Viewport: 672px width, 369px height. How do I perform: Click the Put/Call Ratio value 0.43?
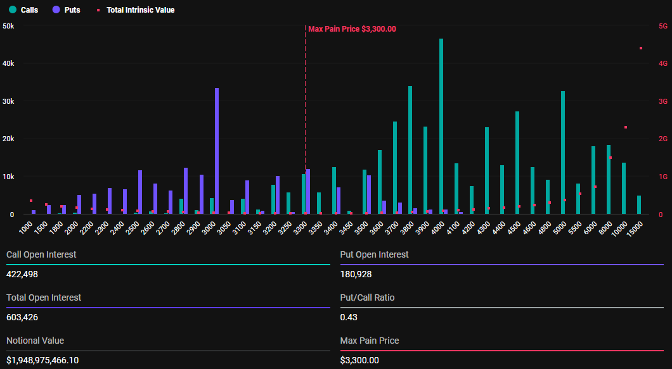coord(348,317)
